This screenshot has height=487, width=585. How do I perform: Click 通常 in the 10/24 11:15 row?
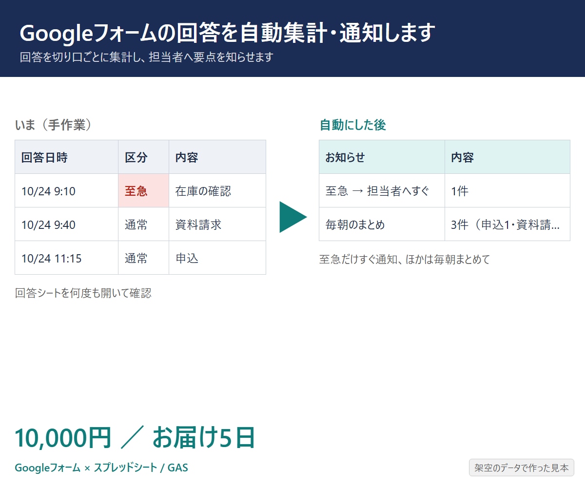[144, 258]
